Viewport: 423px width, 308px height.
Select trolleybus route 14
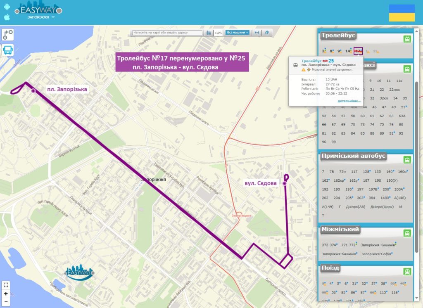(348, 51)
